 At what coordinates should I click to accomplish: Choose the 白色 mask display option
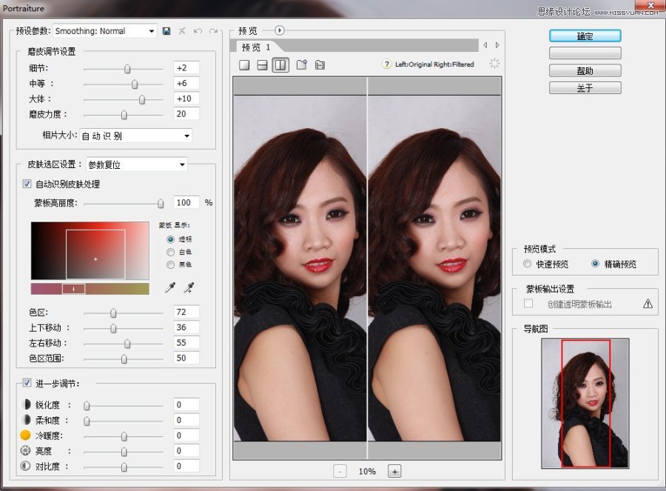click(171, 252)
